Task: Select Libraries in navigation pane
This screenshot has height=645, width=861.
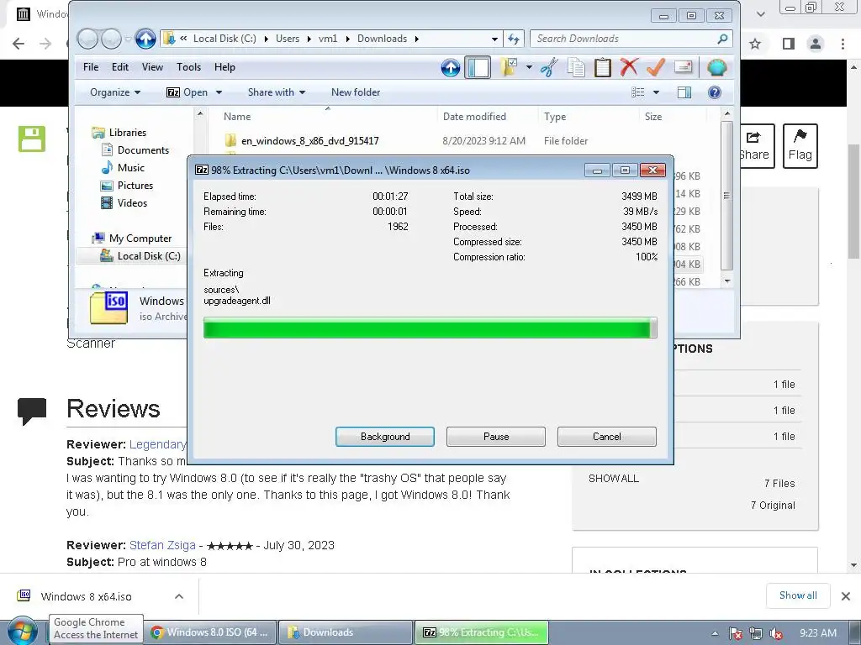Action: tap(128, 132)
